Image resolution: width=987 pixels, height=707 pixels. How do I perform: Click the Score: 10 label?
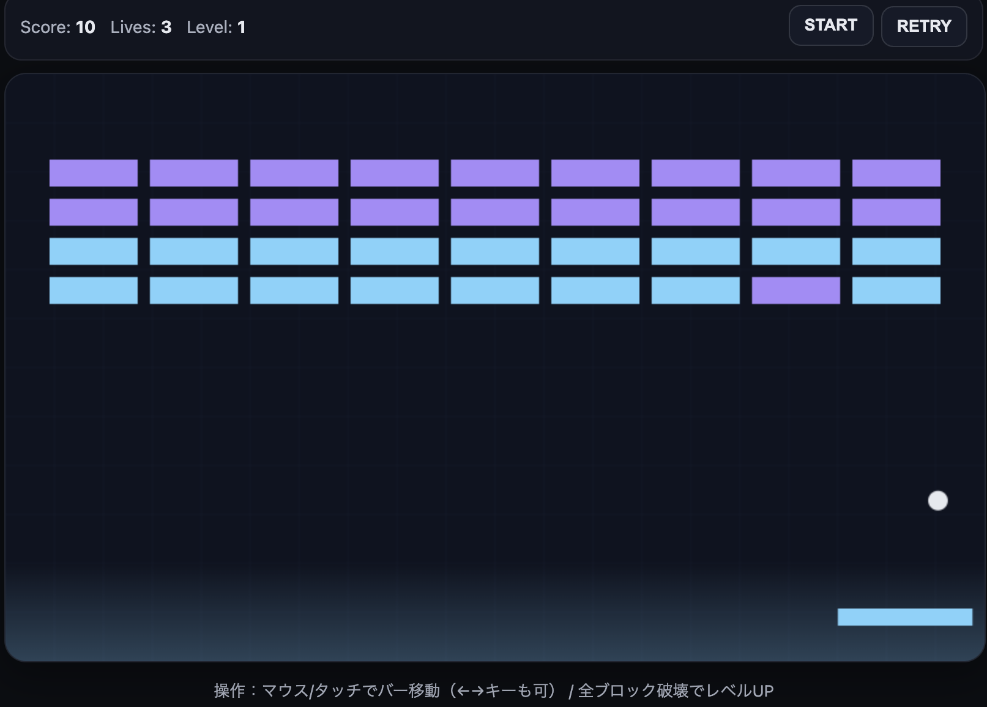coord(58,27)
